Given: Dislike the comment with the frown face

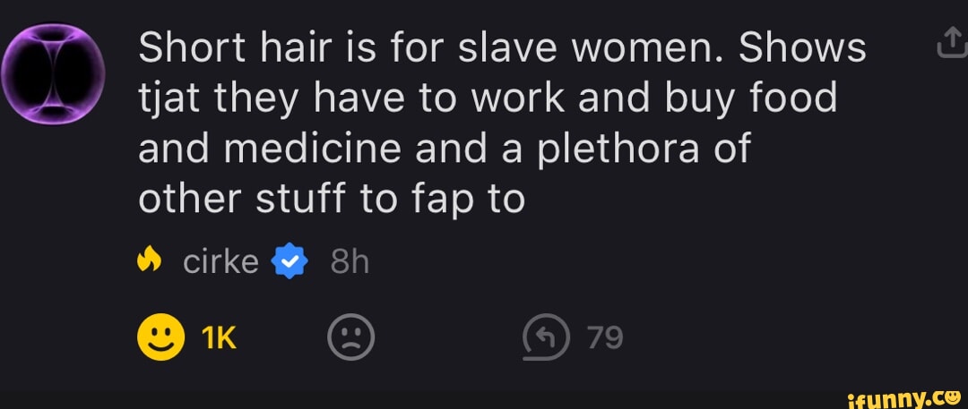Looking at the screenshot, I should click(350, 337).
